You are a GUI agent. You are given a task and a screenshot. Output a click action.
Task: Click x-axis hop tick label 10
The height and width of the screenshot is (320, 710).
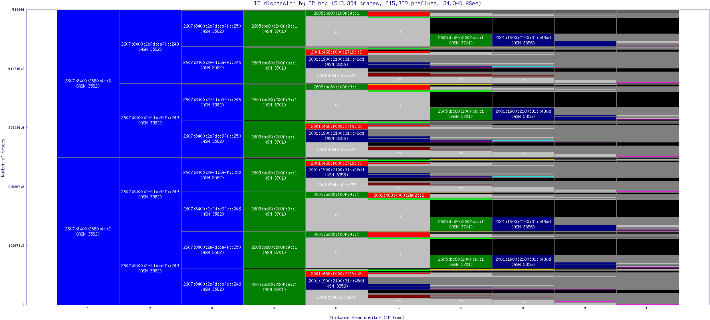647,308
